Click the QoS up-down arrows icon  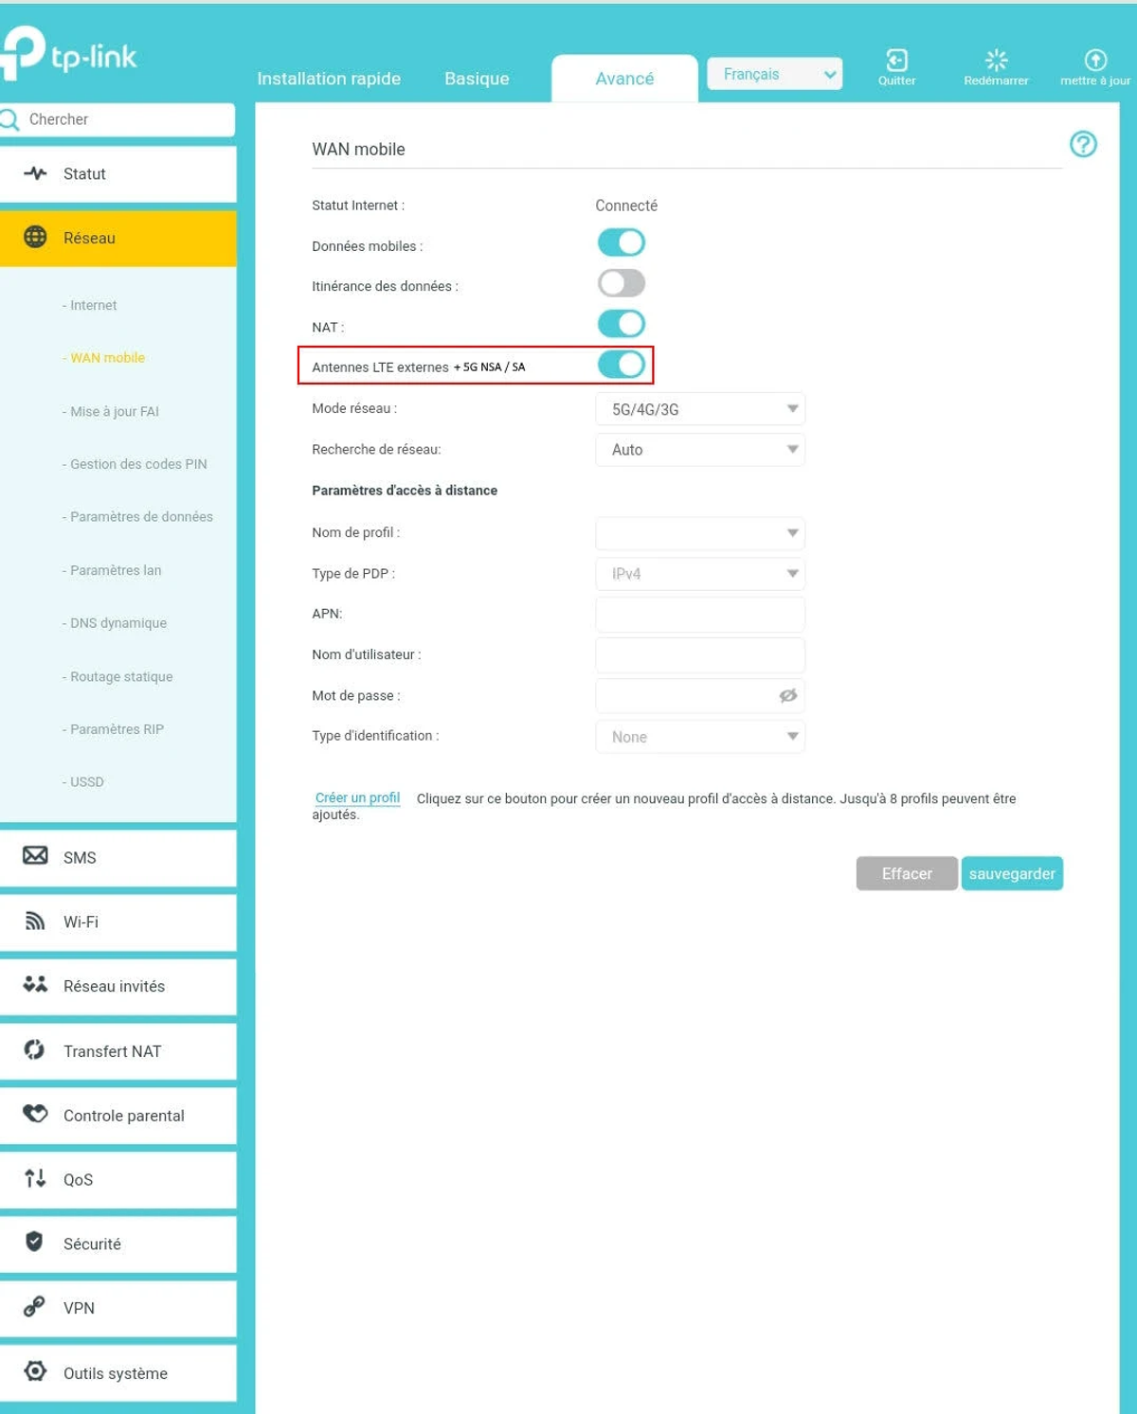pos(35,1178)
